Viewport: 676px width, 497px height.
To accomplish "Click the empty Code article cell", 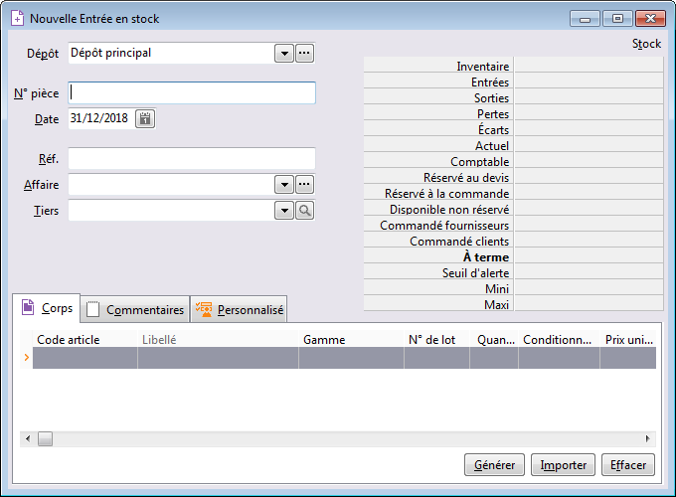I will (84, 358).
